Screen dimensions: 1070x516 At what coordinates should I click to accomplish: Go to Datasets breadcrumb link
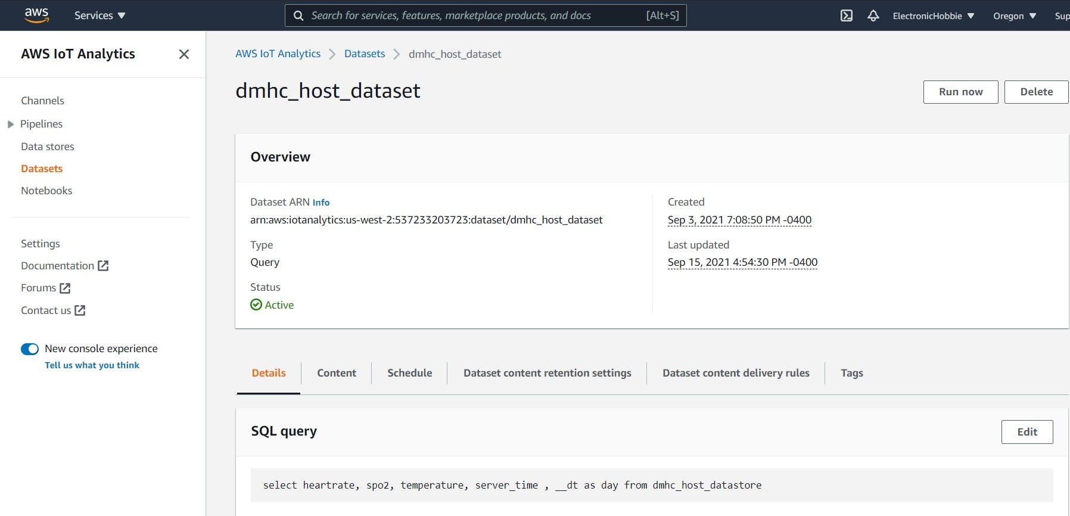point(365,54)
